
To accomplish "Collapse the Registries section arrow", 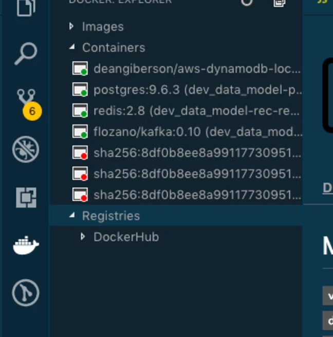I will tap(72, 215).
